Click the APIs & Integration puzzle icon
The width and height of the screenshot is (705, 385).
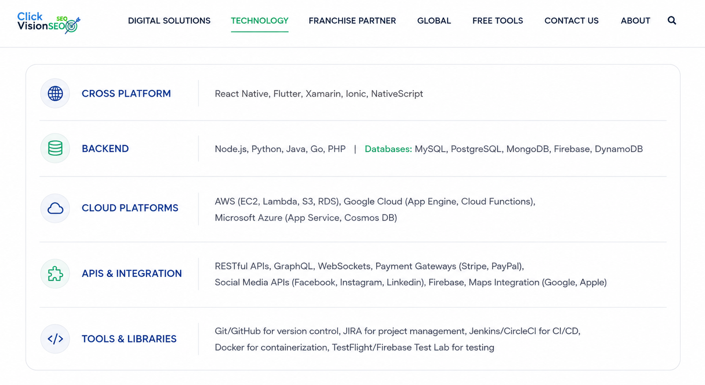pyautogui.click(x=55, y=273)
